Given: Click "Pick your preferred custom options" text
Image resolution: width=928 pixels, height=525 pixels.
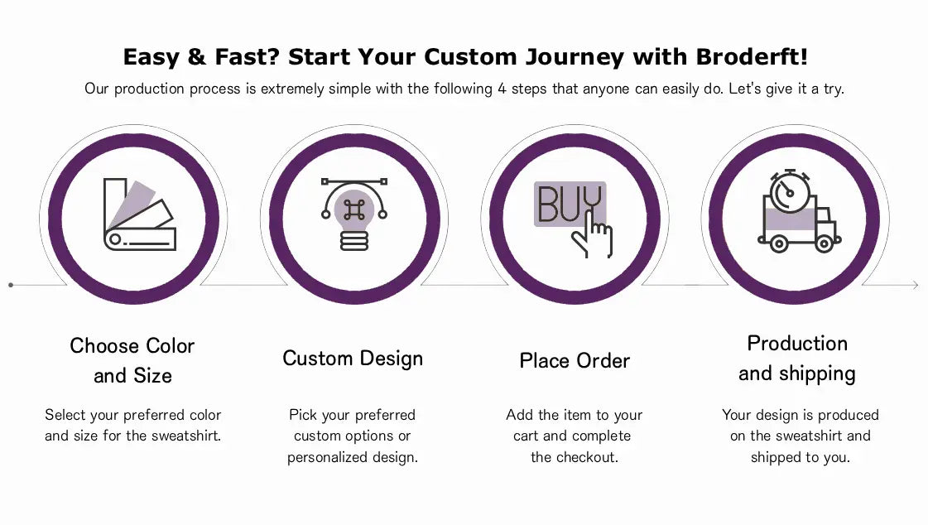Looking at the screenshot, I should tap(353, 436).
